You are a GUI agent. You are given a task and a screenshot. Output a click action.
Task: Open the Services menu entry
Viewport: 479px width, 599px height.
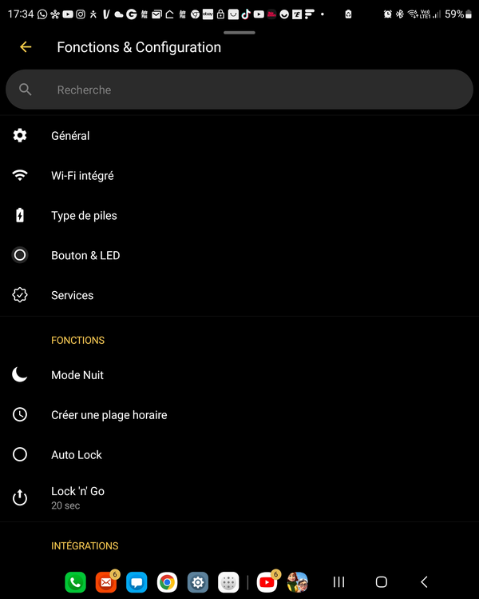point(239,295)
